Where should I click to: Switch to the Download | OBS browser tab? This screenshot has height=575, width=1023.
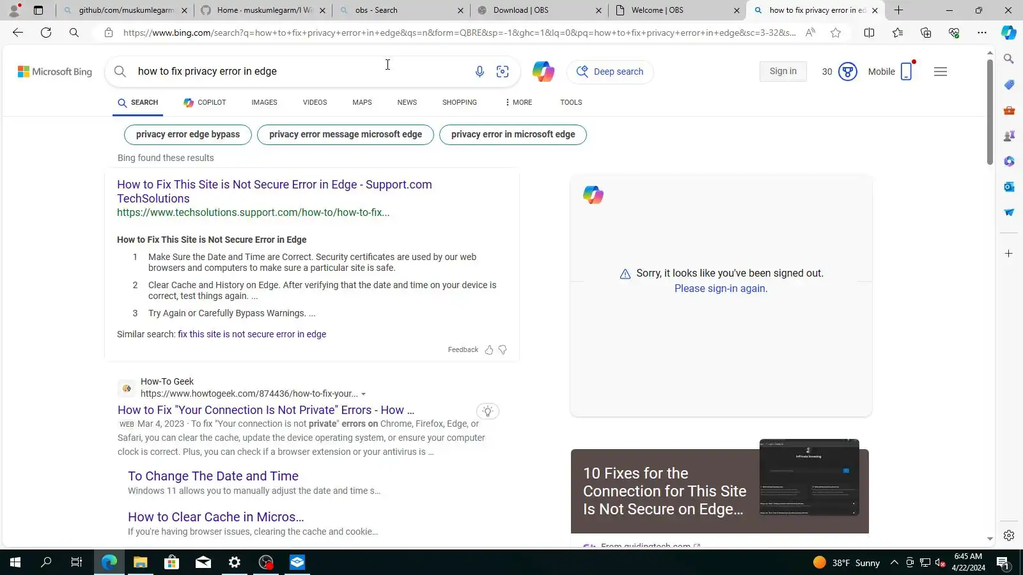(539, 10)
